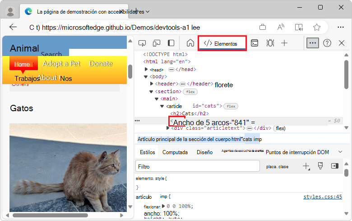Select the html lang="en" node

coord(167,61)
